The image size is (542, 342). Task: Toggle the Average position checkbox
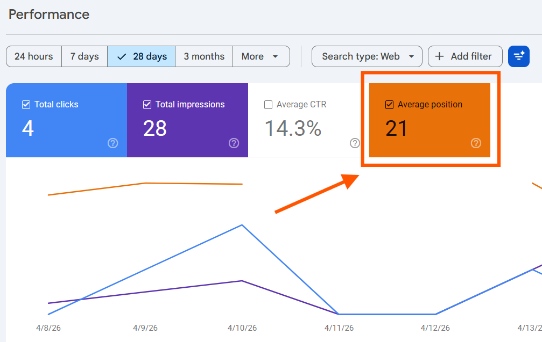(389, 105)
